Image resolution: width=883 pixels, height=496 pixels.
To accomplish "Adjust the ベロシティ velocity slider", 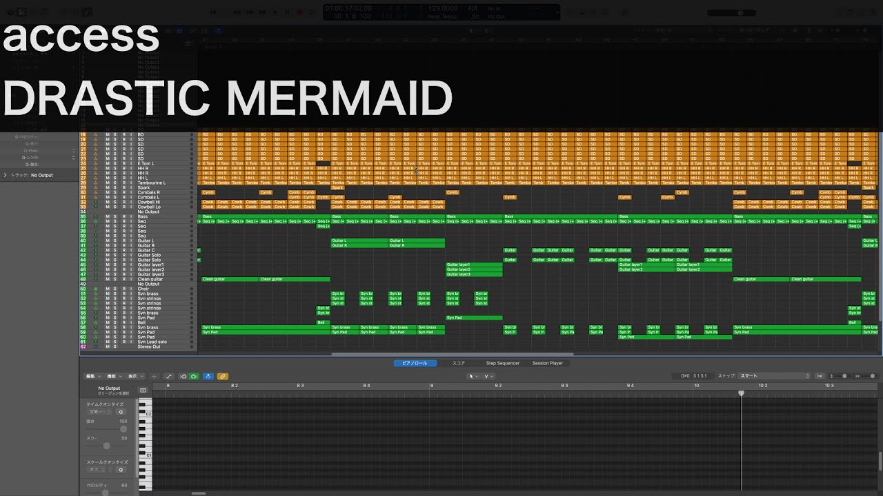I will tap(105, 493).
